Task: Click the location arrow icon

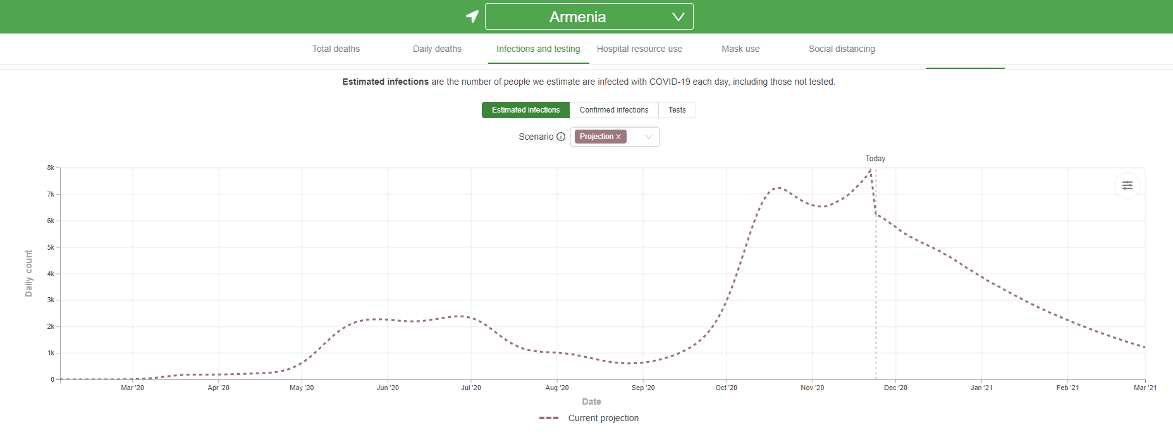Action: [x=472, y=16]
